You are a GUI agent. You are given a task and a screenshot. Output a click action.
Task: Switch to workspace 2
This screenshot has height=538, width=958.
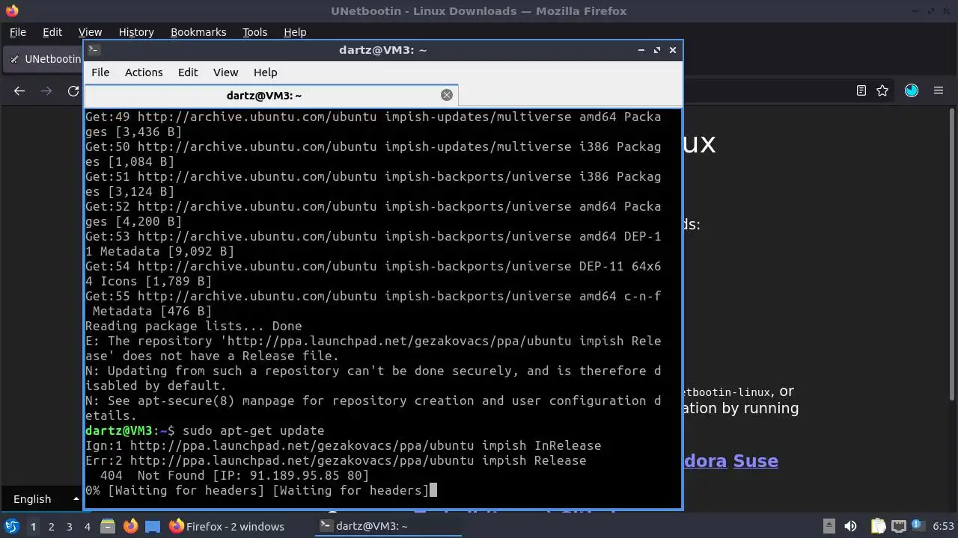[52, 527]
